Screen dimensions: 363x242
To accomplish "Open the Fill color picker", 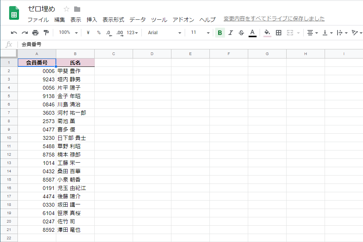I will click(x=266, y=33).
